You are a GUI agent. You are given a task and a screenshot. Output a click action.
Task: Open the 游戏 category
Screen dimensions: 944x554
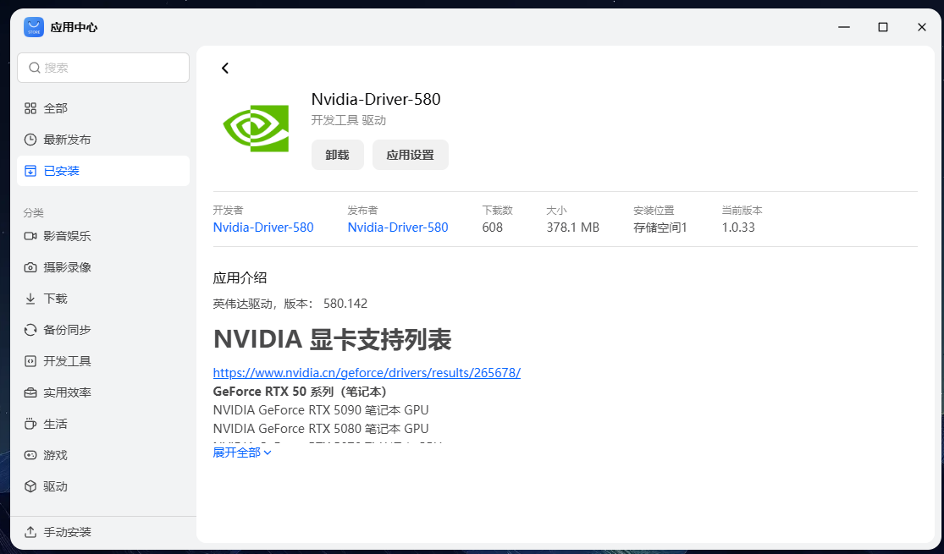(103, 455)
